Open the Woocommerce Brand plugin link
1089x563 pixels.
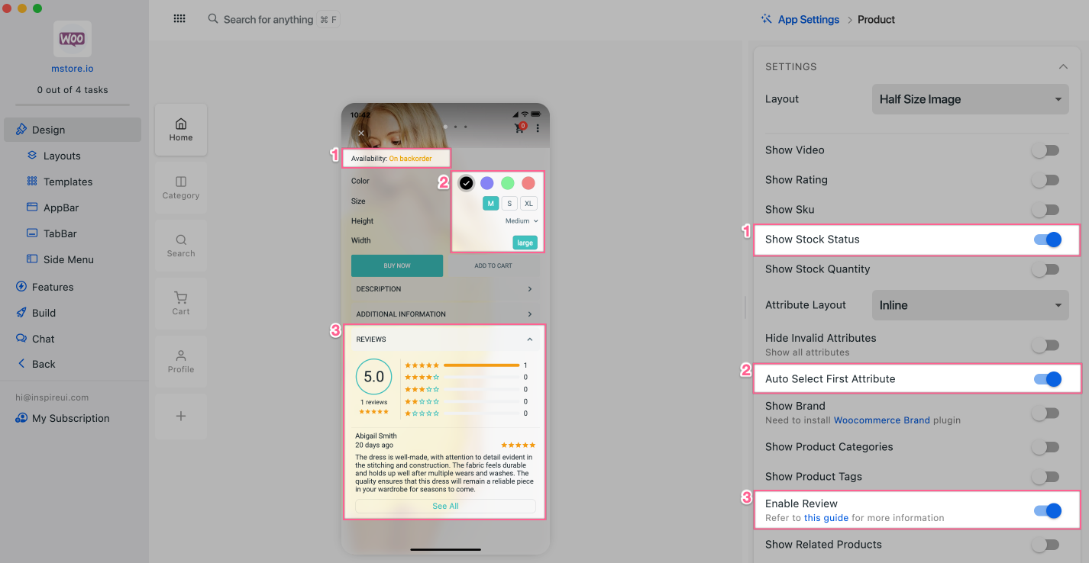click(x=881, y=420)
